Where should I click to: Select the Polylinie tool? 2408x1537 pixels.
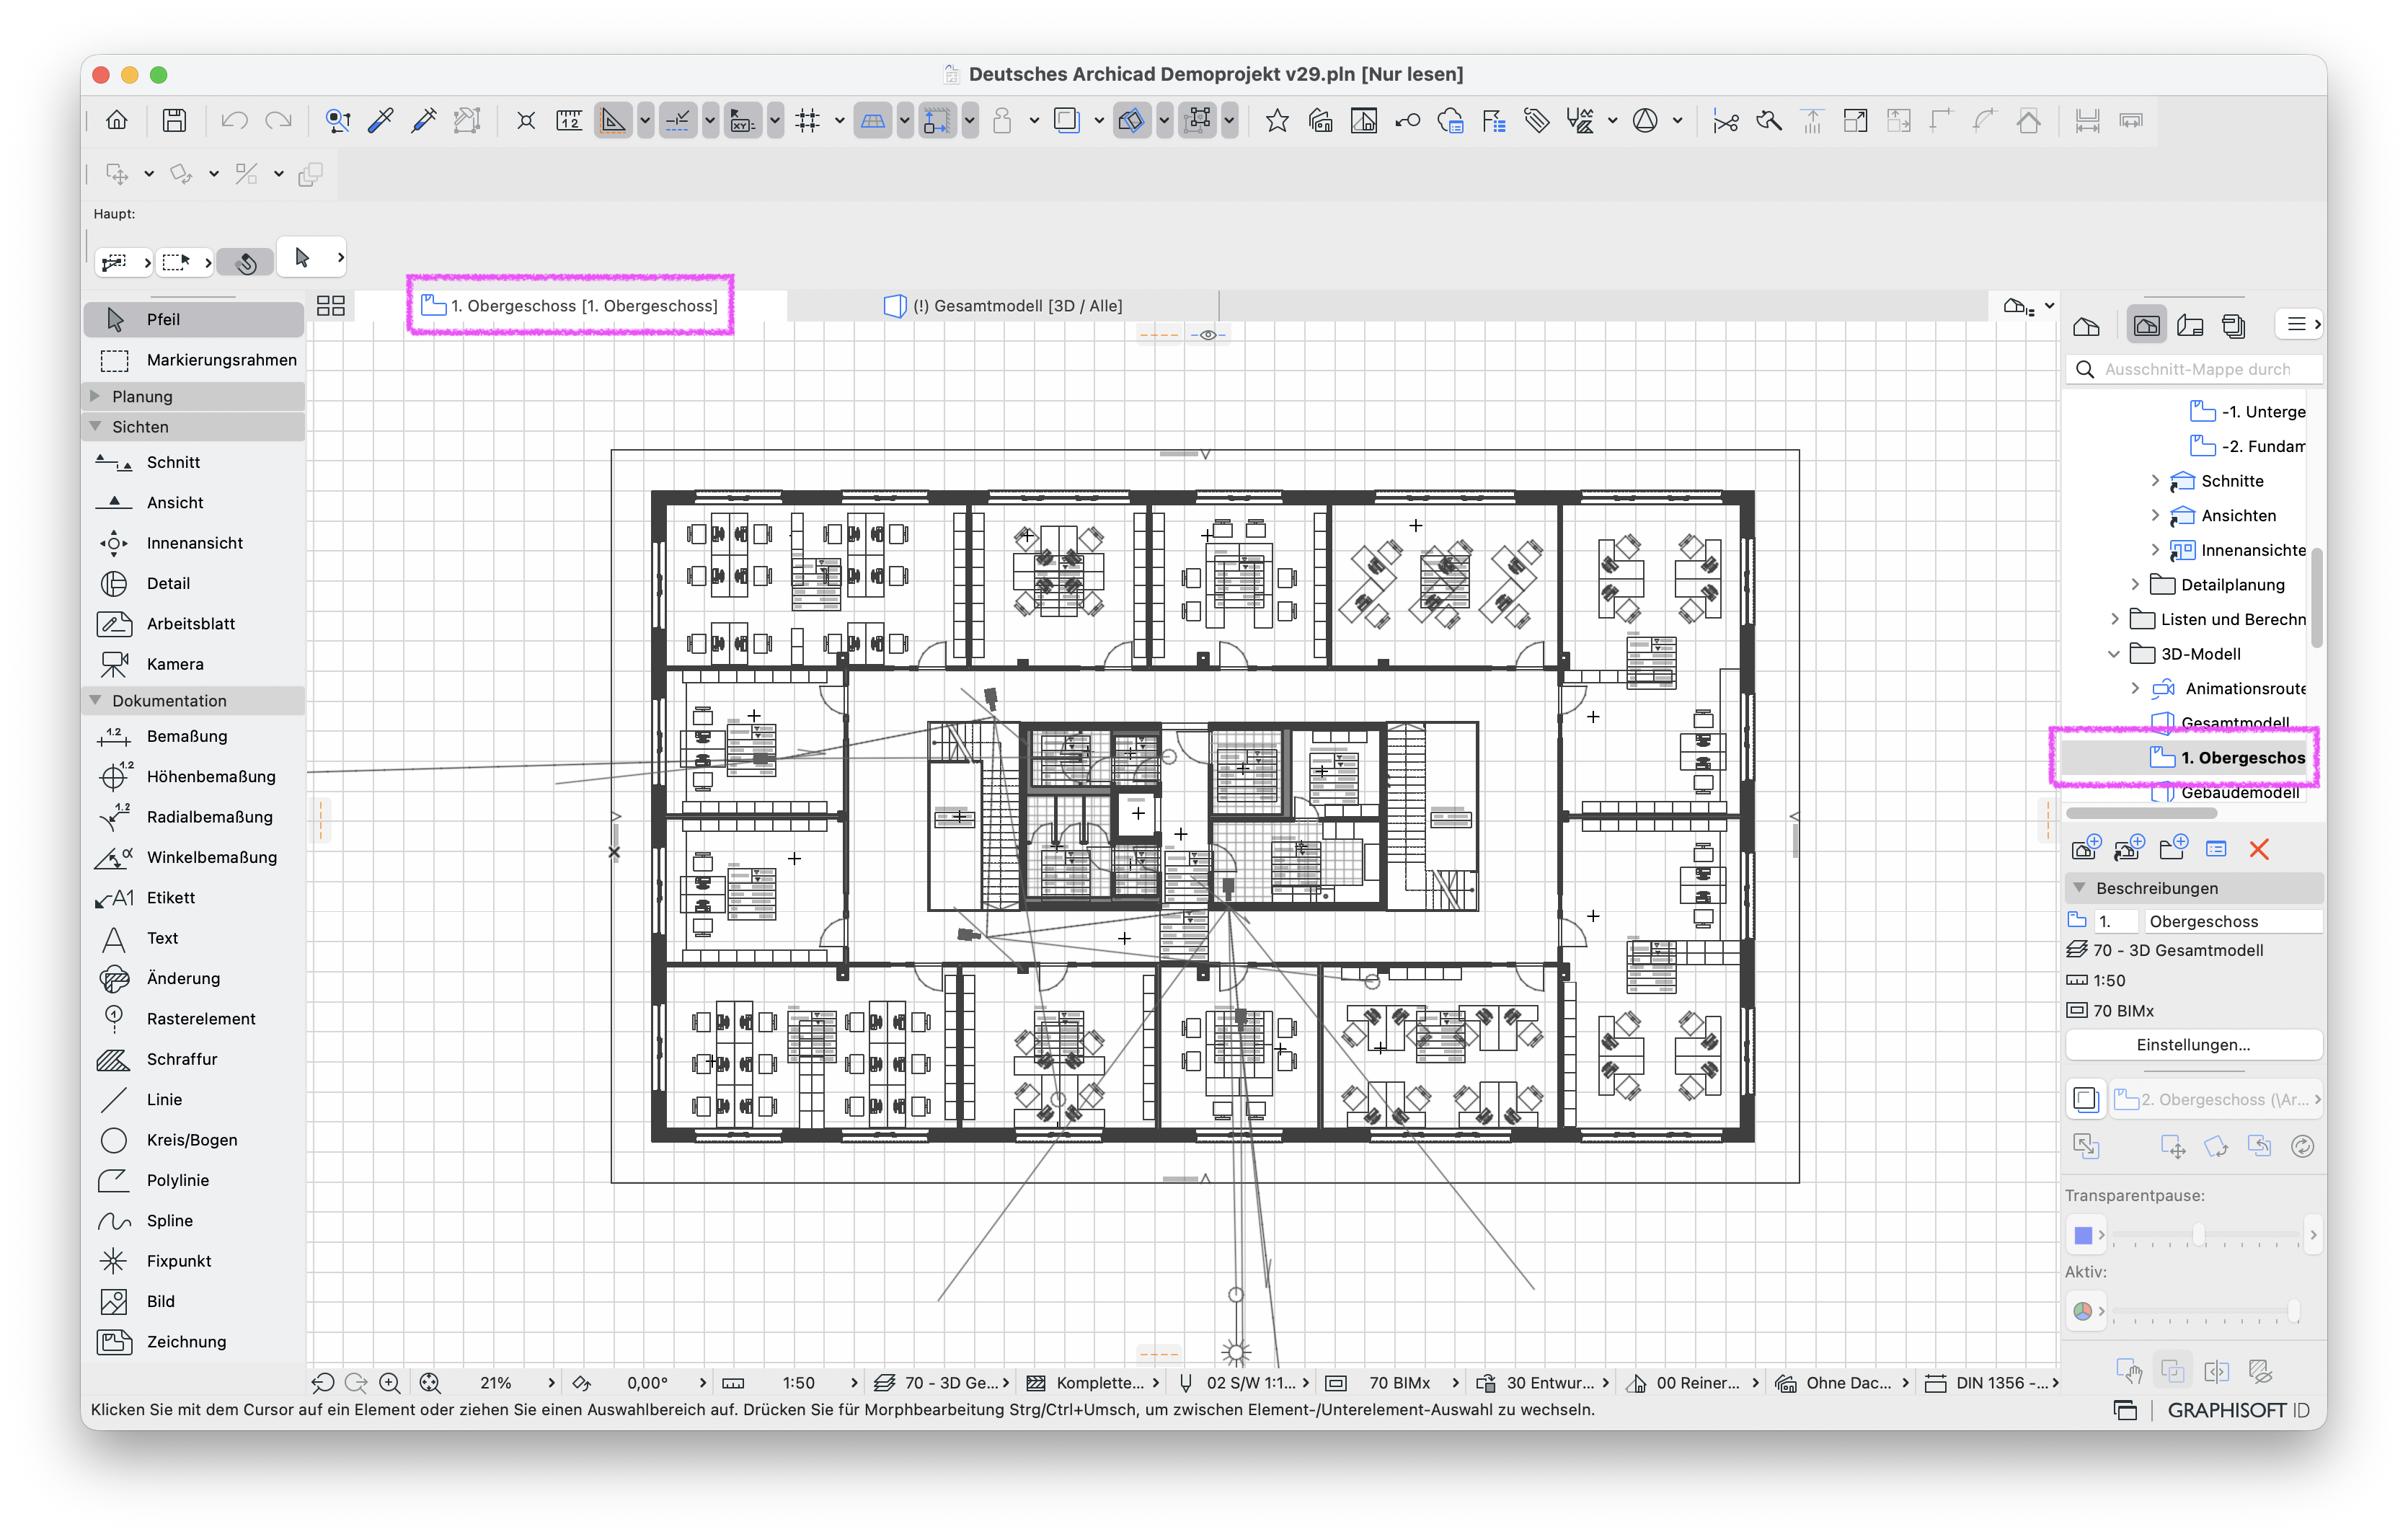pos(193,1180)
